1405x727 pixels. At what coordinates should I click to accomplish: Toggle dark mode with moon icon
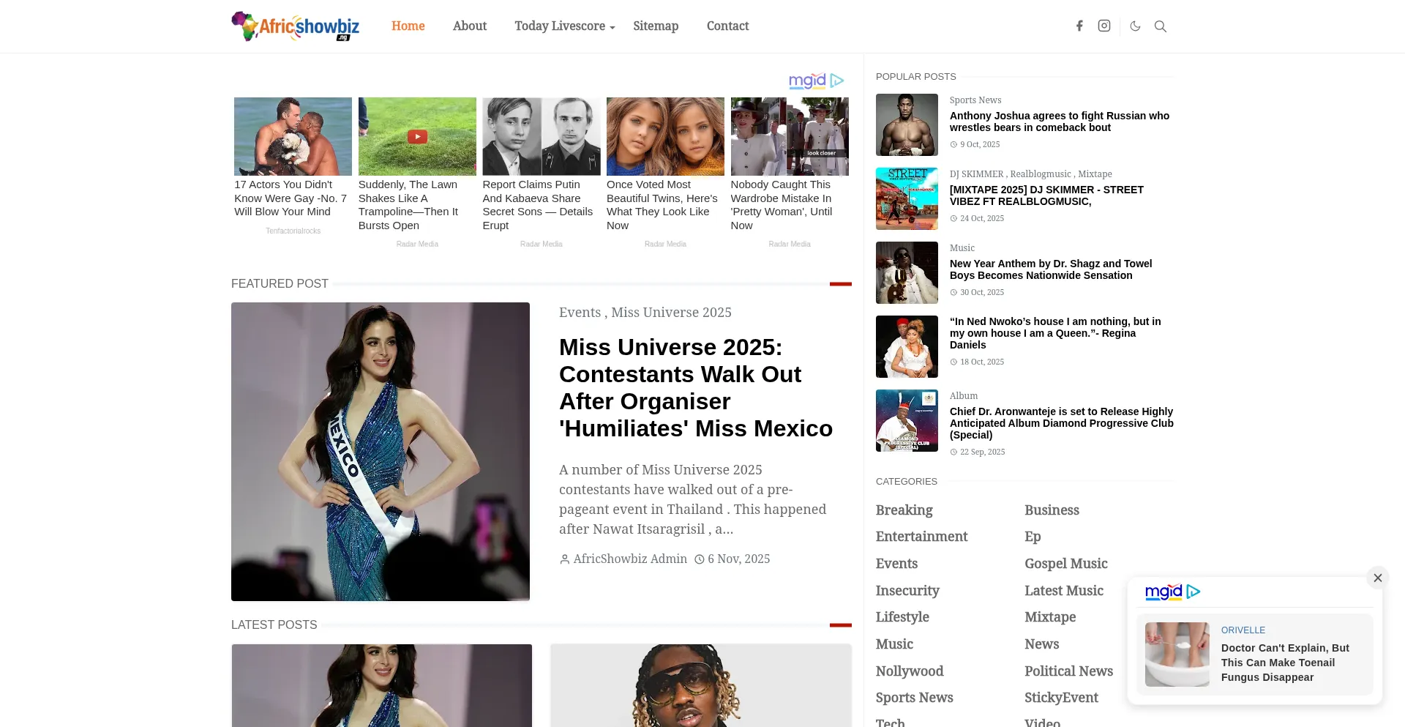point(1135,26)
